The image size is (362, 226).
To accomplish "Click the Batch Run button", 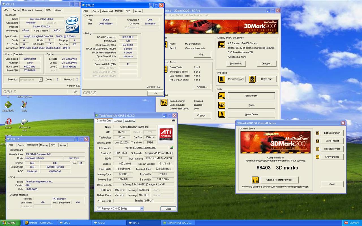I will pos(266,79).
